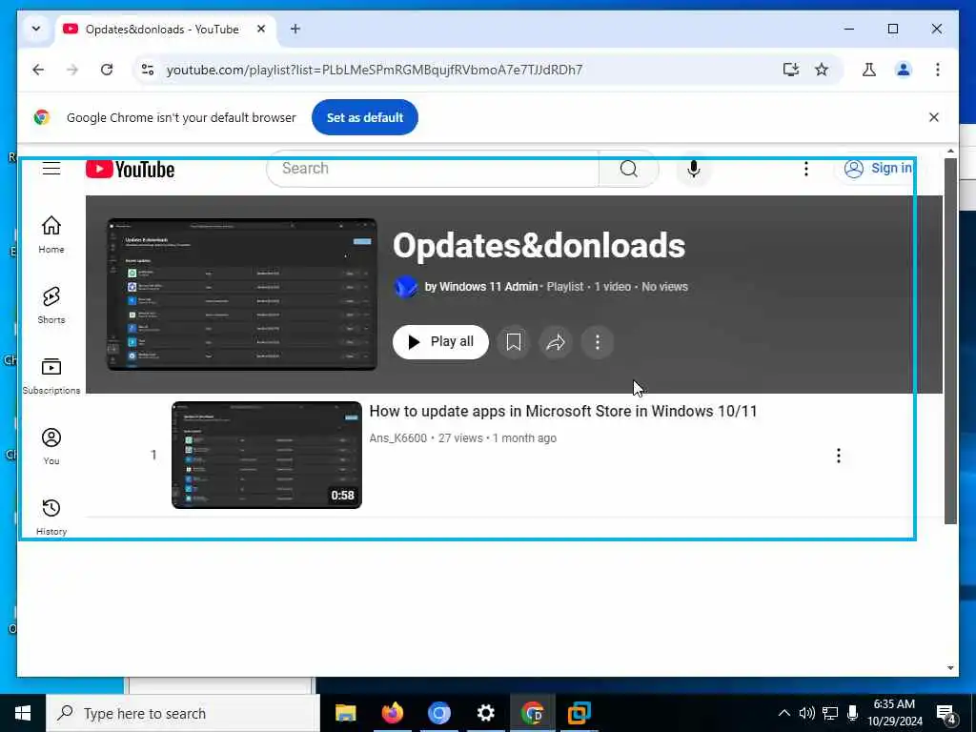The height and width of the screenshot is (732, 976).
Task: Open 'How to update apps in Microsoft Store' video title
Action: [562, 412]
